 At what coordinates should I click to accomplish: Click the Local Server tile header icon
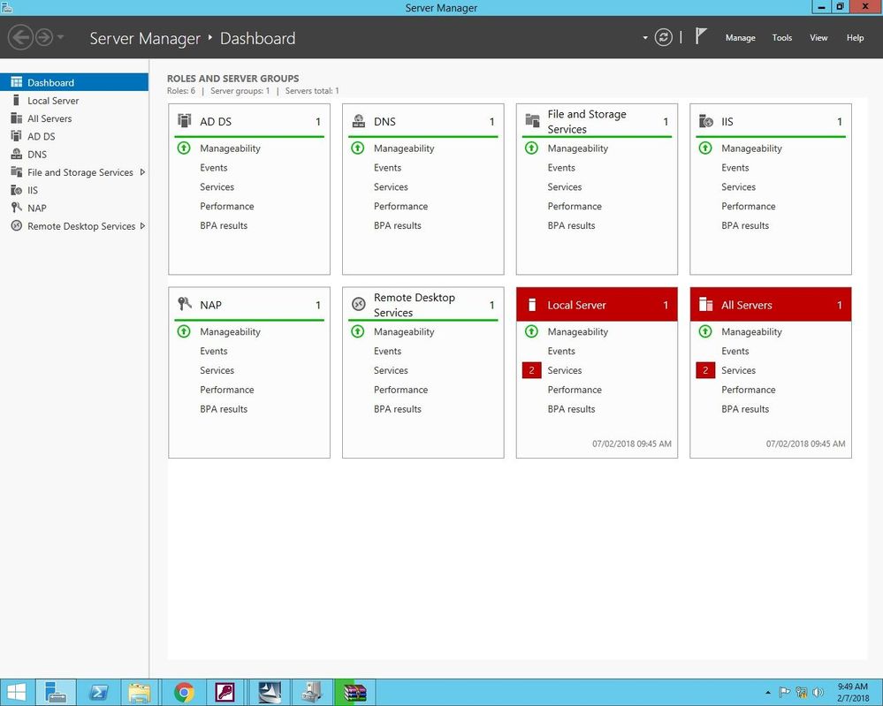coord(531,305)
